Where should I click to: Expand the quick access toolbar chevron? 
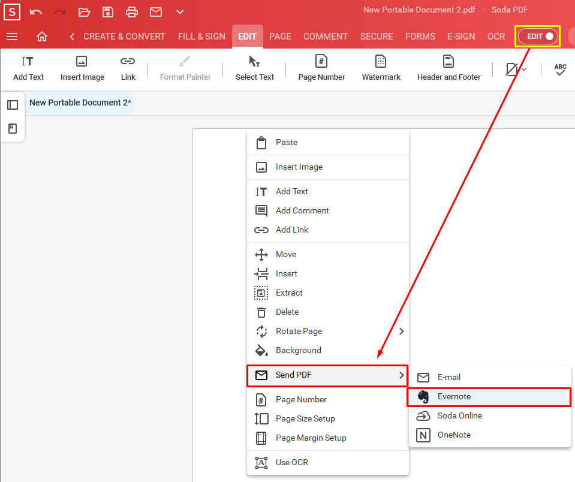tap(180, 12)
